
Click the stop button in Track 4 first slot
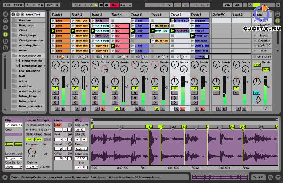113,21
